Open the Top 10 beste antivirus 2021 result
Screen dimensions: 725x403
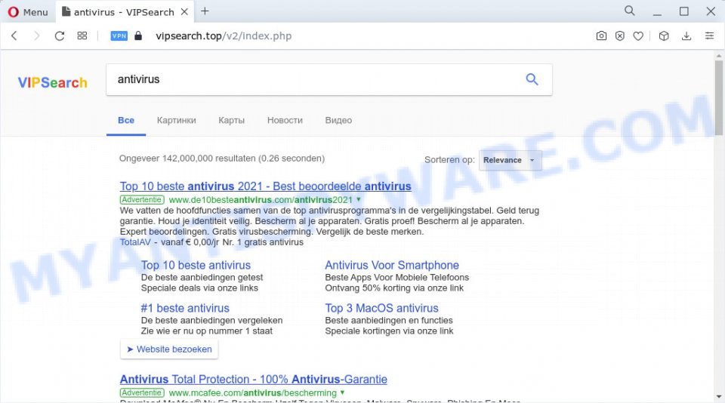pos(265,186)
